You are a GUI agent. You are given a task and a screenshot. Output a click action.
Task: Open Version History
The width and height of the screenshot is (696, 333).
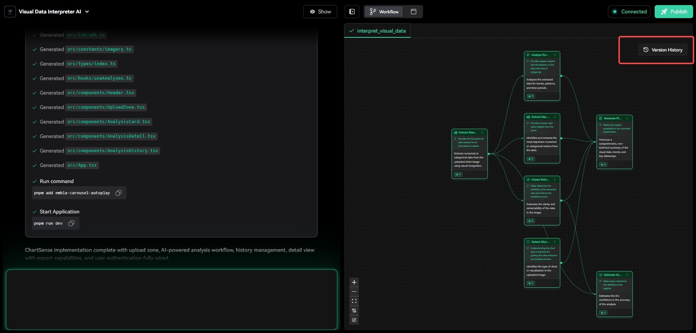[x=663, y=50]
